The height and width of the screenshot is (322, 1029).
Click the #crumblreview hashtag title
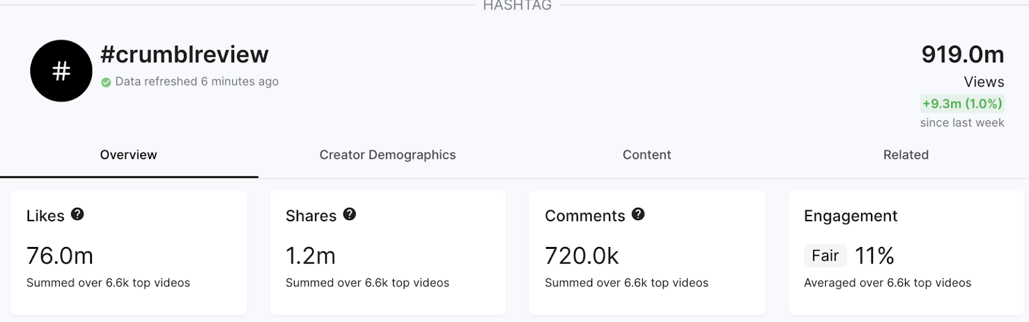point(185,55)
